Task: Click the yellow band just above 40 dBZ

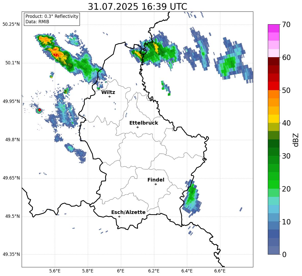Action: click(273, 119)
